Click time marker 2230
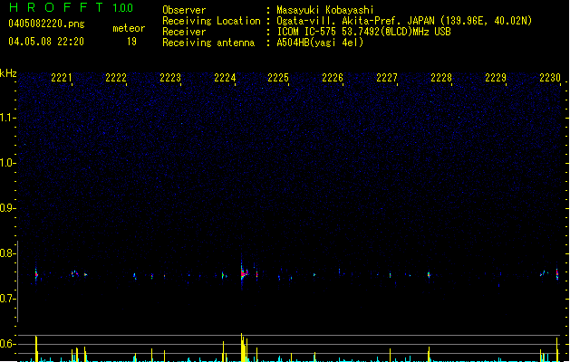570x362 pixels. coord(550,78)
